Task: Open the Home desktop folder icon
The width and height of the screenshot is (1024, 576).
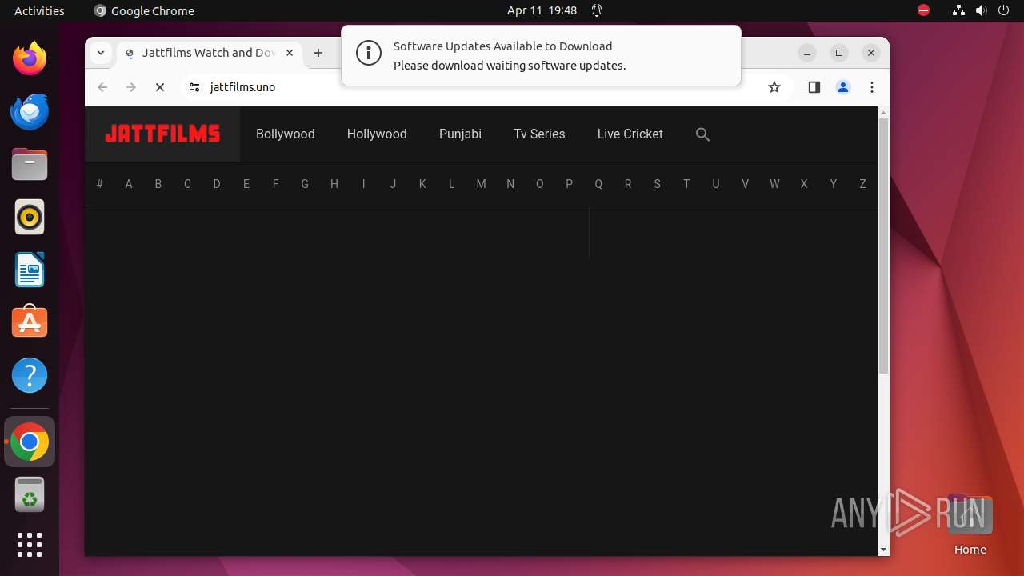Action: pos(970,525)
